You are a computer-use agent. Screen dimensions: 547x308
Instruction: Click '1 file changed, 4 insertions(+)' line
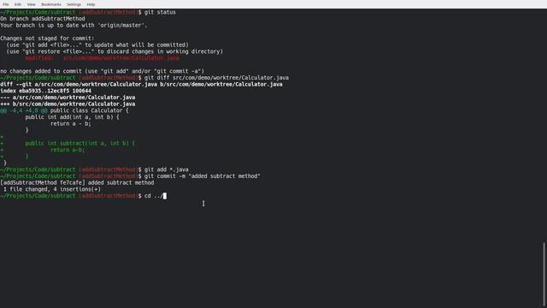coord(52,190)
